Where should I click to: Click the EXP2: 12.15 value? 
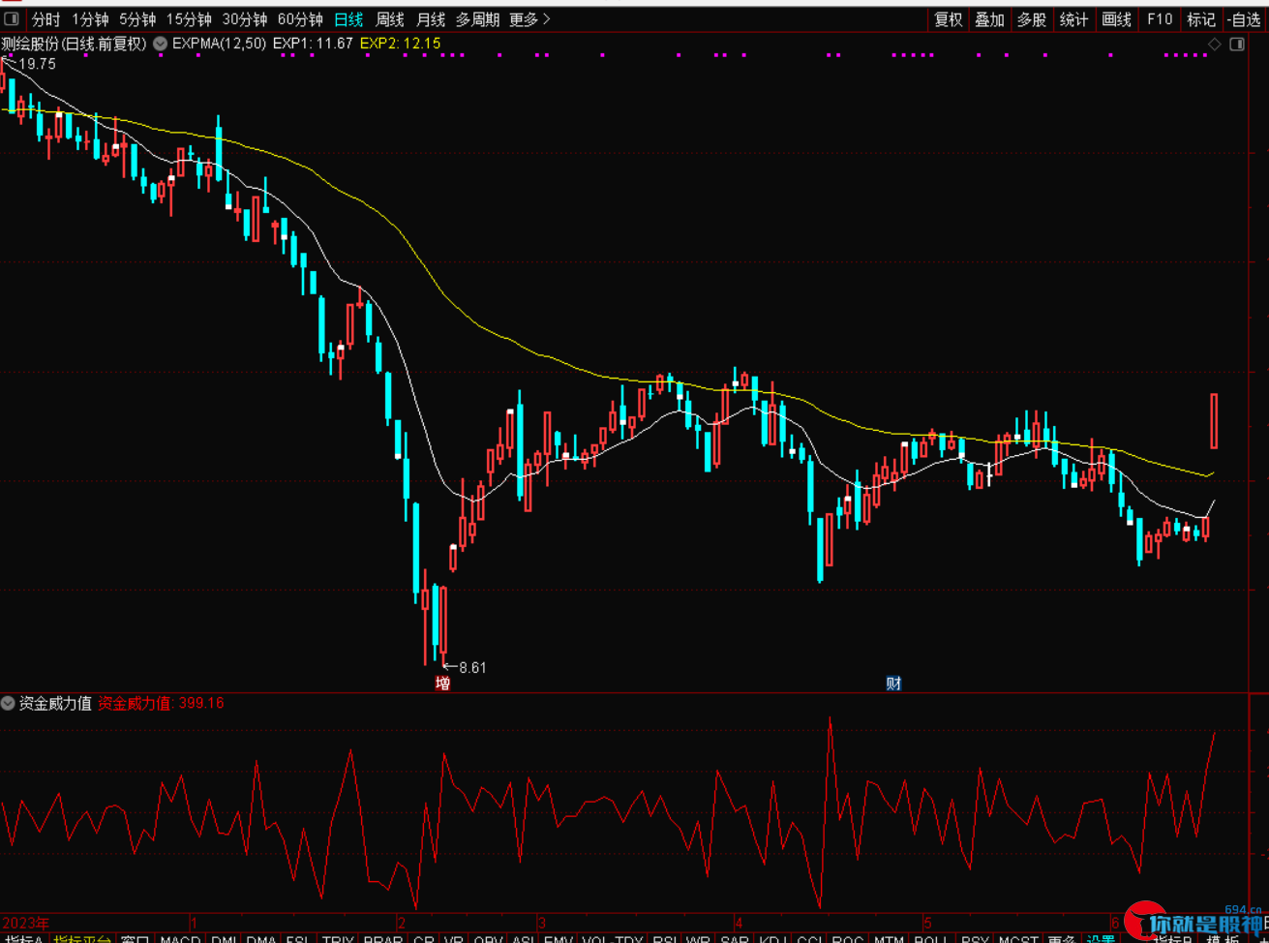pos(400,44)
